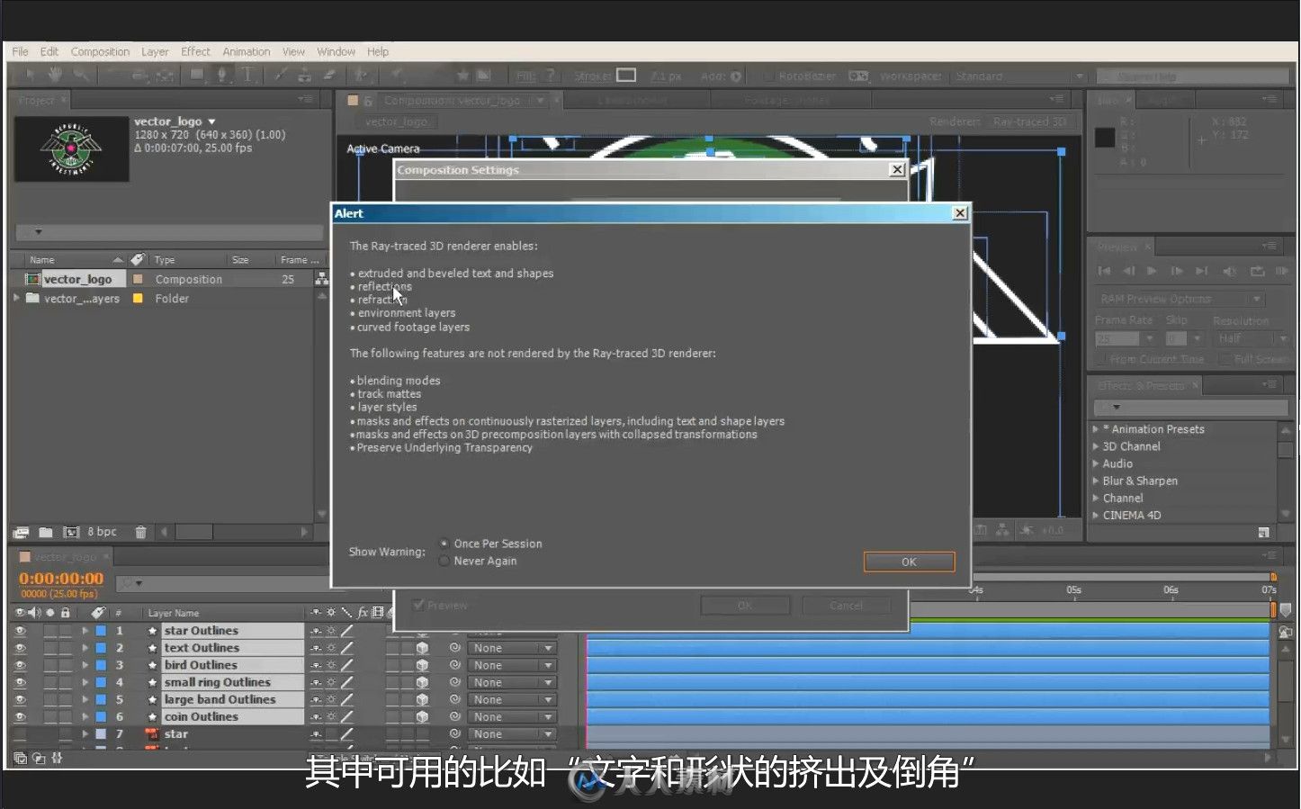Hide the coin Outlines layer
This screenshot has width=1301, height=809.
coord(20,717)
